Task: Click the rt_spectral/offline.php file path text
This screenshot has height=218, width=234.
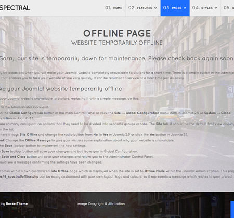Action: 19,176
